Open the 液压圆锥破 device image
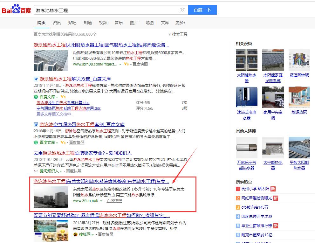 (x=299, y=60)
